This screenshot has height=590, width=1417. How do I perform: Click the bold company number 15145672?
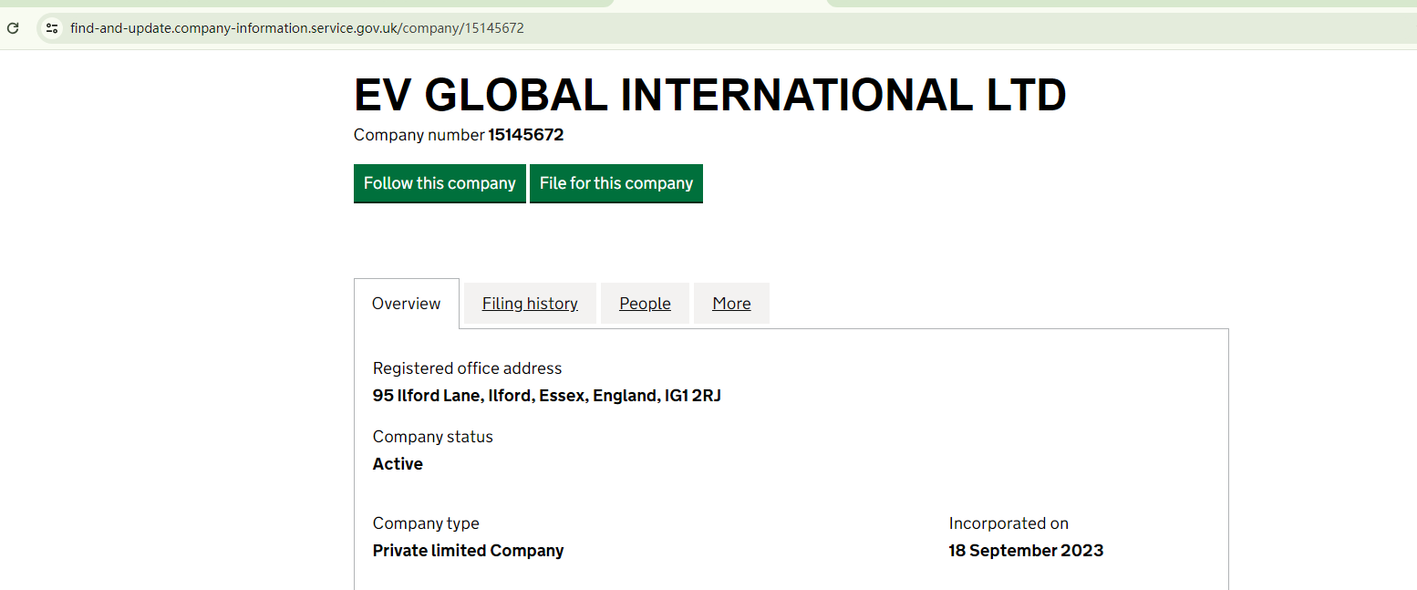[x=525, y=135]
